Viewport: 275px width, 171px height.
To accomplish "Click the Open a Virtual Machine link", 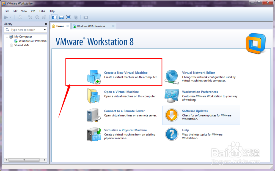I will (121, 92).
